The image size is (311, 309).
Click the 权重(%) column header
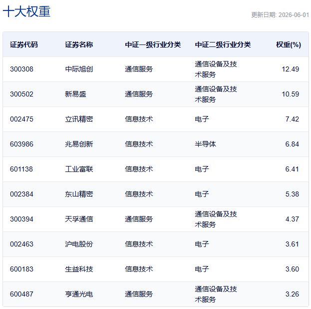pos(289,44)
